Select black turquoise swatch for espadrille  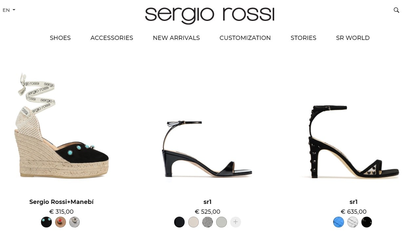[x=47, y=222]
